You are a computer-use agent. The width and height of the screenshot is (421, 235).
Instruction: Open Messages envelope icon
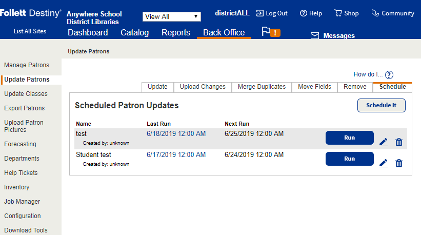315,36
